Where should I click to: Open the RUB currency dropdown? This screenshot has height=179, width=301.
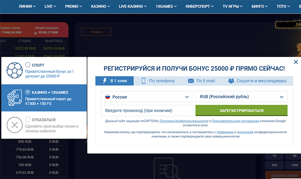(242, 97)
